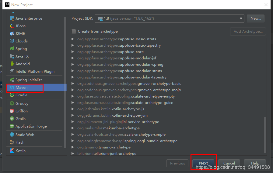Viewport: 273px width, 173px height.
Task: Select makumba-archetype row
Action: coord(168,128)
